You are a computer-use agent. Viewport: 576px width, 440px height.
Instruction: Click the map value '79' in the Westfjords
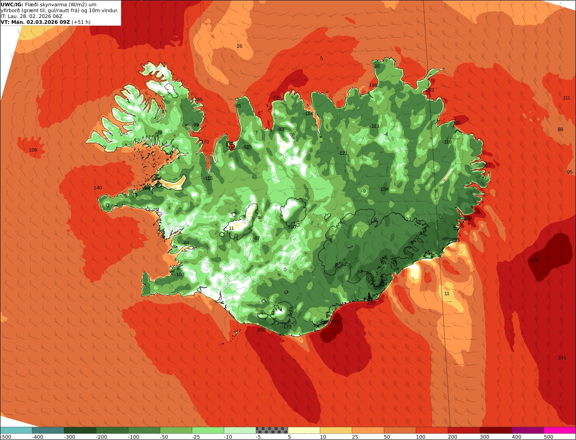tap(159, 133)
